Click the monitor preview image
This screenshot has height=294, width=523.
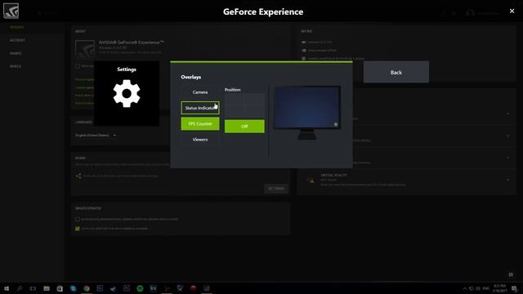(307, 113)
